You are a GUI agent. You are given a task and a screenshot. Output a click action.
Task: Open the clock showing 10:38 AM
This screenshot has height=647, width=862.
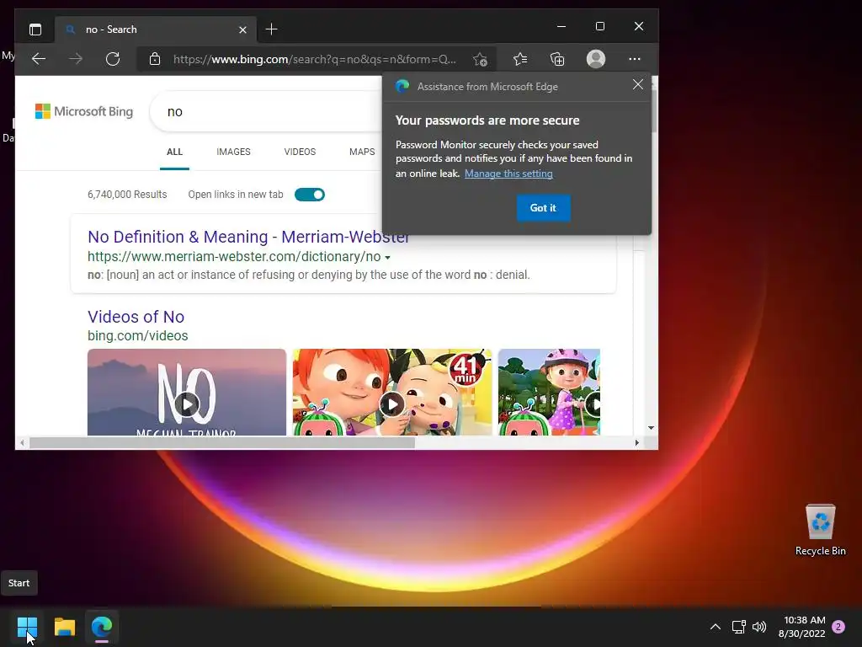pyautogui.click(x=802, y=627)
